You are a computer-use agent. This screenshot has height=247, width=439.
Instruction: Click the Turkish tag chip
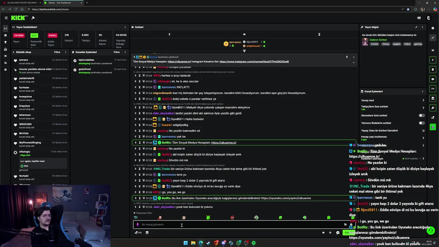click(x=374, y=44)
